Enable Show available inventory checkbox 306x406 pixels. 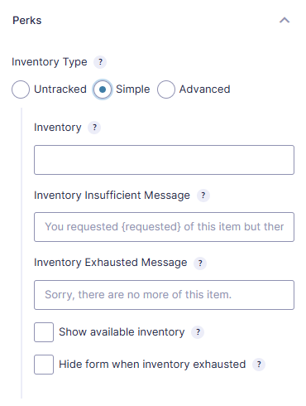pos(44,332)
